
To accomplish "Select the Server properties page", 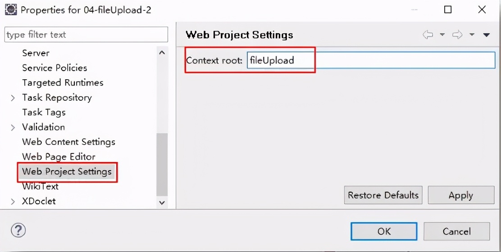I will click(36, 53).
